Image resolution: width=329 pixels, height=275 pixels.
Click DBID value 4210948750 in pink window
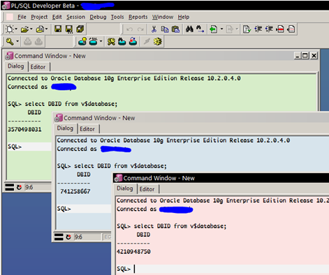133,252
